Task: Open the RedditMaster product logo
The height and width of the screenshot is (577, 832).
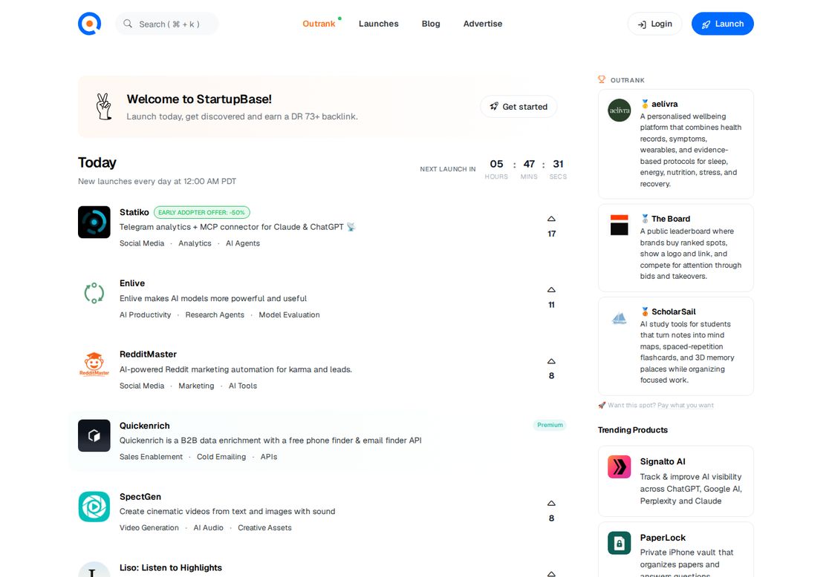Action: [x=94, y=364]
